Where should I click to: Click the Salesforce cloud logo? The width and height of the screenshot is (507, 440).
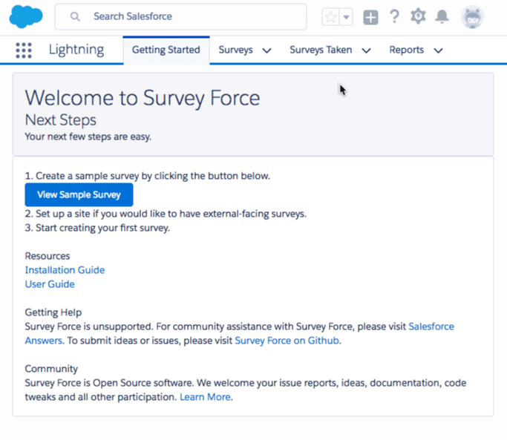coord(26,16)
